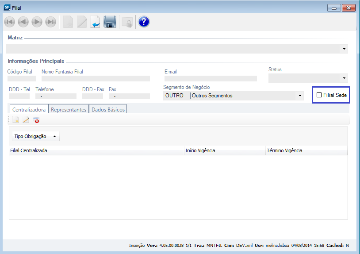Image resolution: width=360 pixels, height=254 pixels.
Task: Delete item with red X grid icon
Action: 36,120
